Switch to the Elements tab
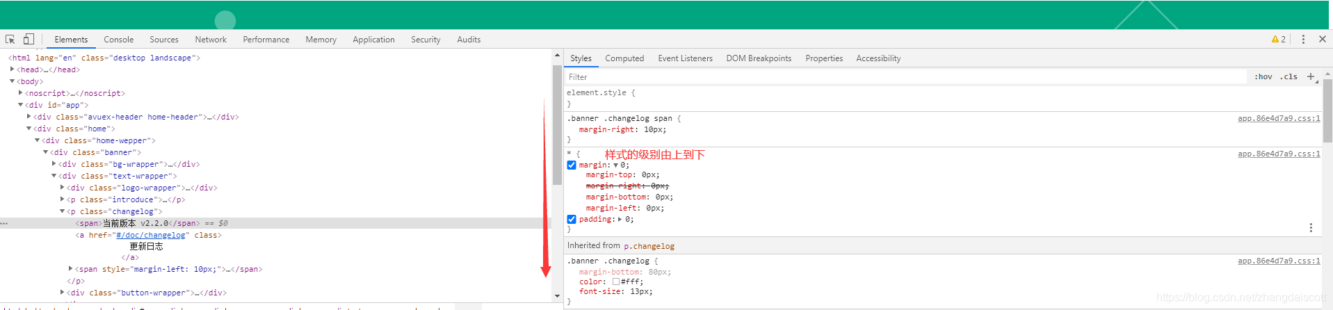Screen dimensions: 1333x310 [x=71, y=40]
